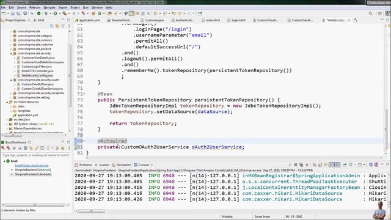Viewport: 391px width, 220px height.
Task: Toggle Console scroll lock icon
Action: pyautogui.click(x=320, y=165)
